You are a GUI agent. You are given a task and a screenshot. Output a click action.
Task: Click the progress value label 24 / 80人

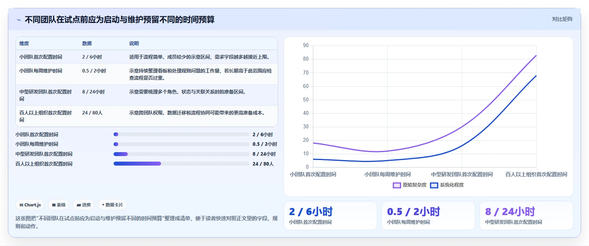[263, 164]
